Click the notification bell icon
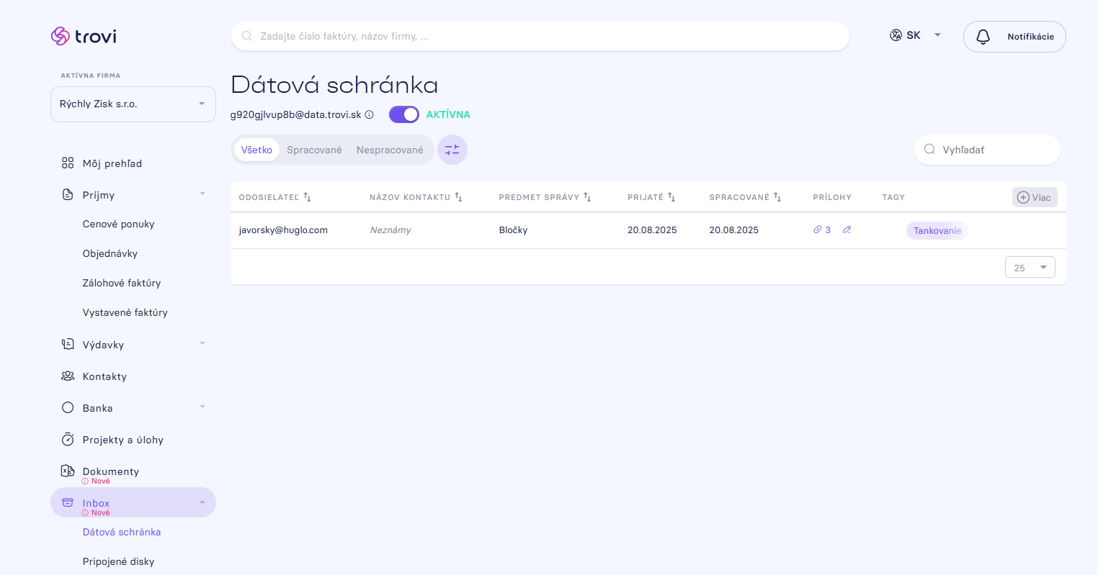1098x575 pixels. pos(983,37)
